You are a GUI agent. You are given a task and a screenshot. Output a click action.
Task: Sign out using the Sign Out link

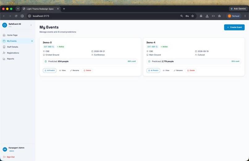(9, 157)
